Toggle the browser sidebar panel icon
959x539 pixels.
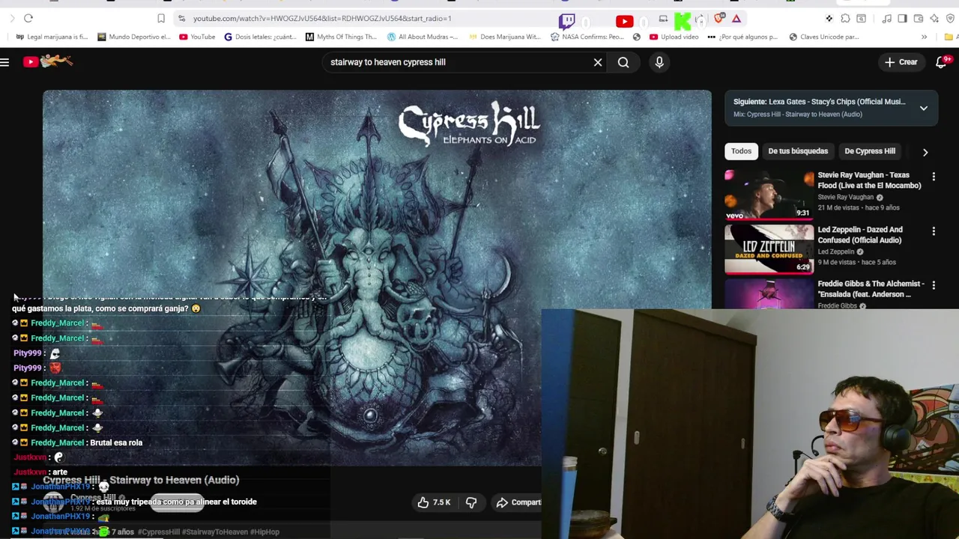[x=902, y=19]
